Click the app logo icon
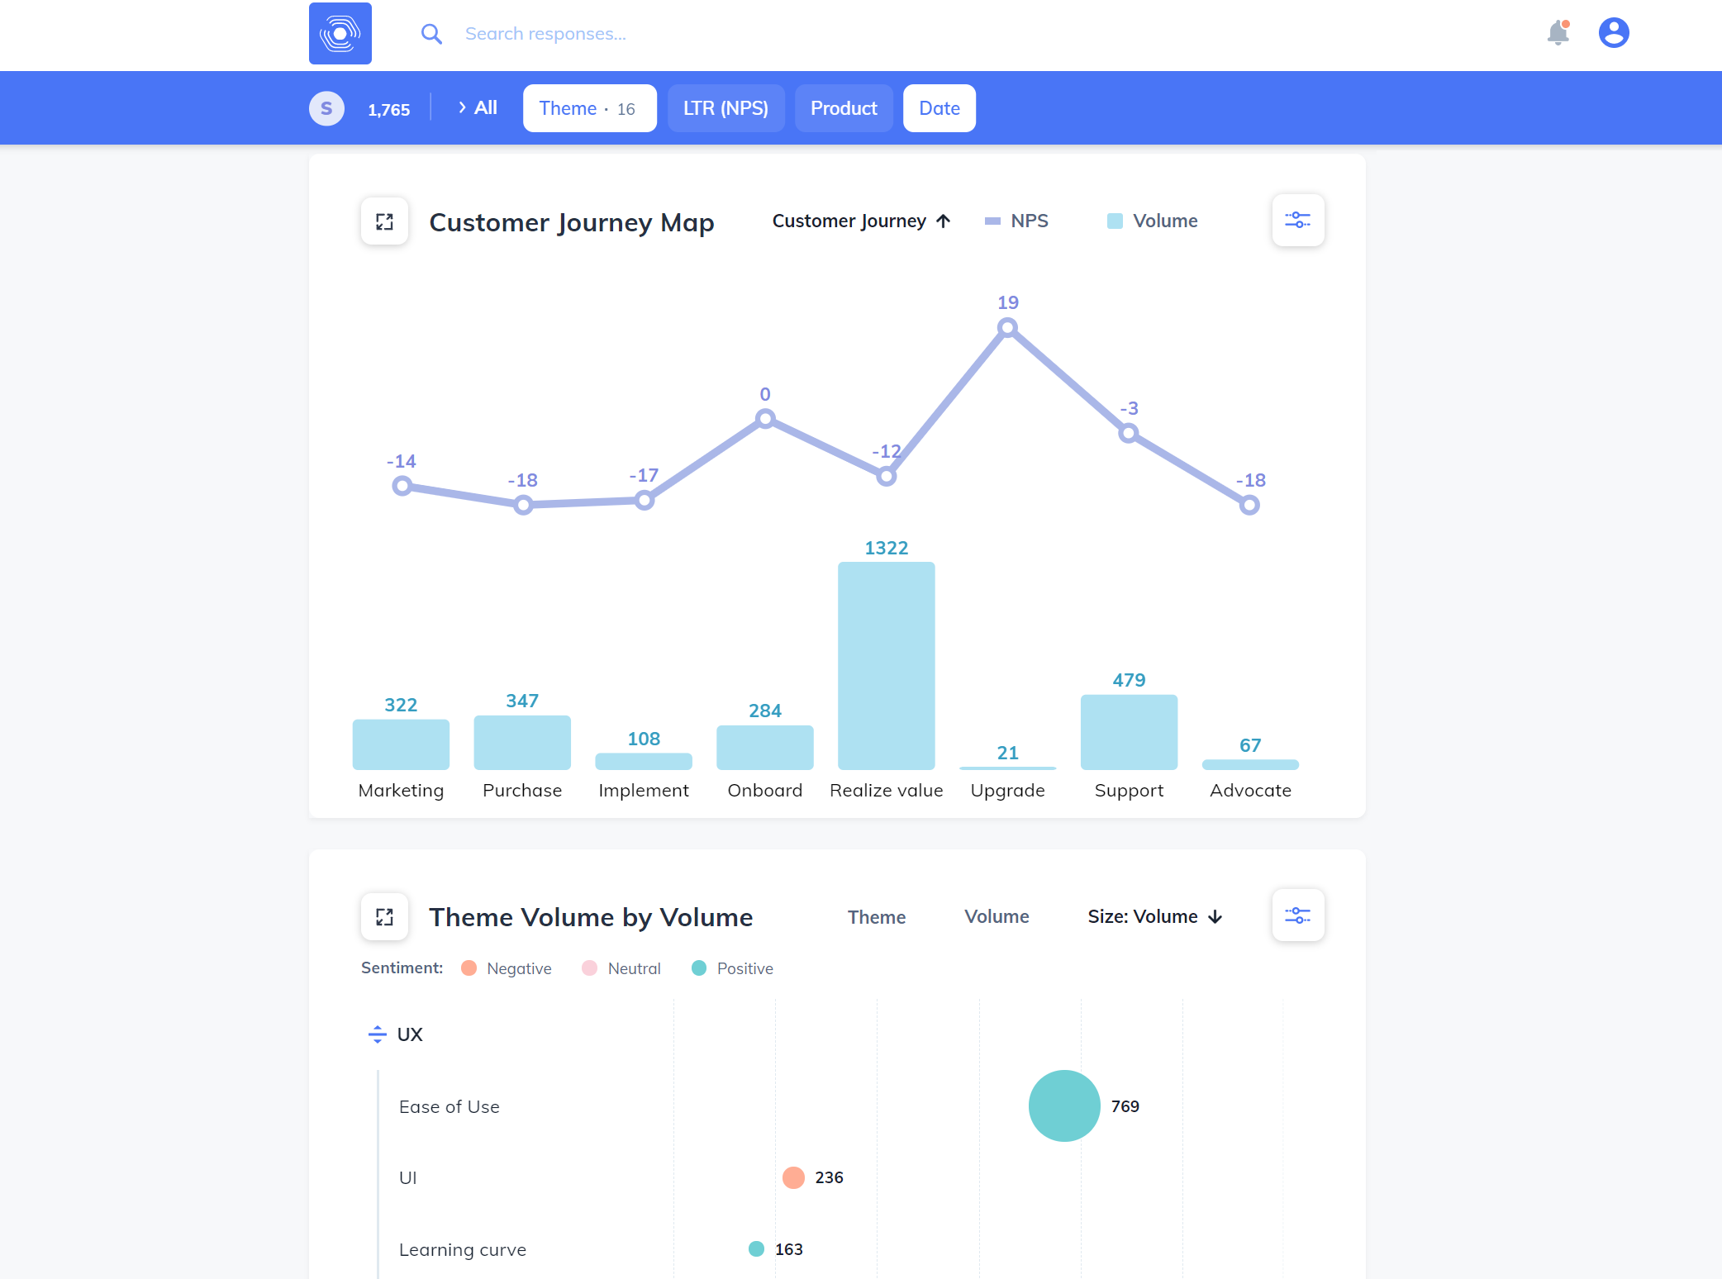Image resolution: width=1722 pixels, height=1279 pixels. pos(340,33)
